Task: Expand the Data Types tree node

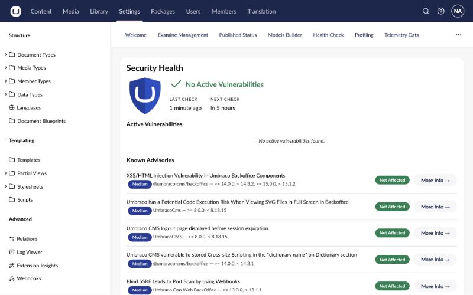Action: click(x=5, y=94)
